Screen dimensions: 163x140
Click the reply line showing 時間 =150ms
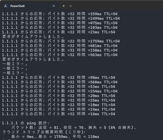coord(60,50)
